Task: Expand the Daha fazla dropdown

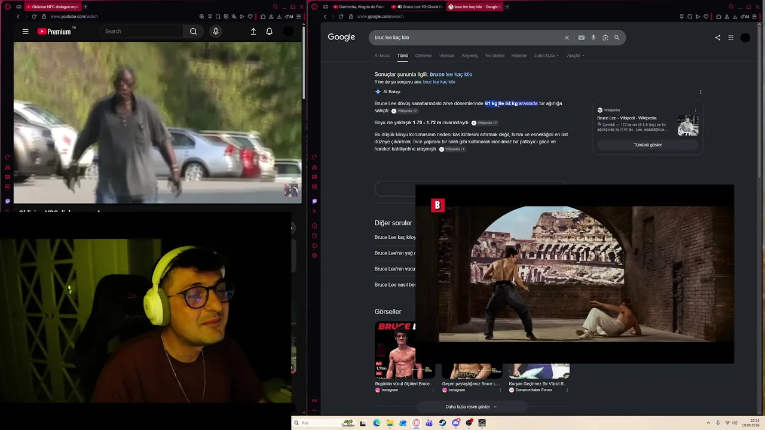Action: coord(546,56)
